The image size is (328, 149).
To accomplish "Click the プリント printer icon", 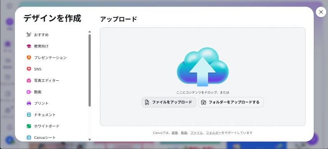I will pyautogui.click(x=29, y=103).
